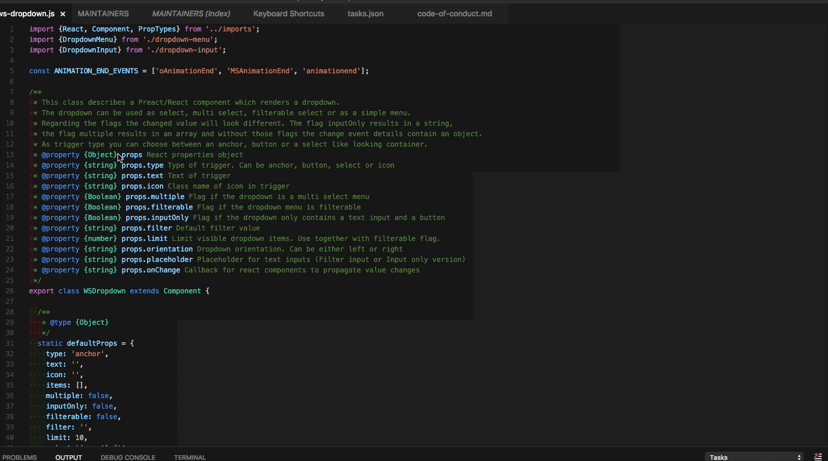Clear the output panel with the clear icon
Image resolution: width=828 pixels, height=461 pixels.
point(818,457)
